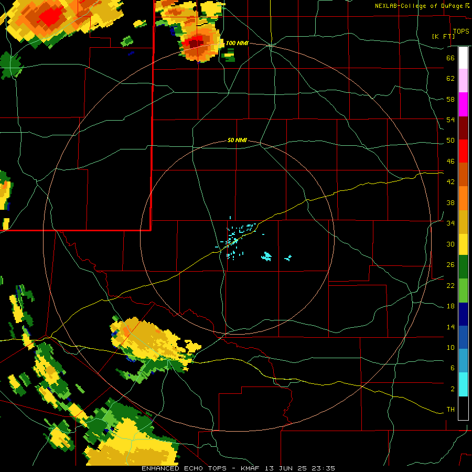Screen dimensions: 472x472
Task: Pick the bright red legend swatch
Action: tap(463, 151)
